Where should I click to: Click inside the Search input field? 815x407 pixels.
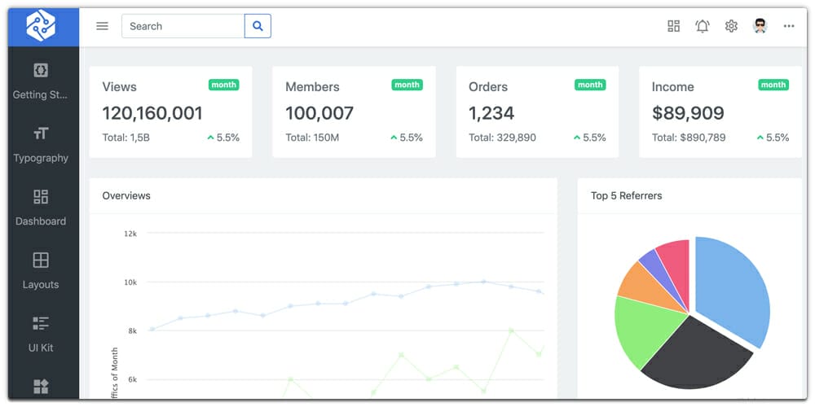coord(183,26)
